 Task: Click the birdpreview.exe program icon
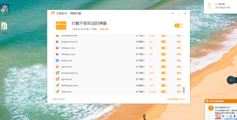pyautogui.click(x=57, y=42)
